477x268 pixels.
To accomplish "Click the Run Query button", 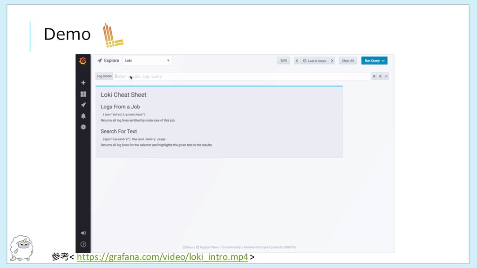I will (374, 61).
